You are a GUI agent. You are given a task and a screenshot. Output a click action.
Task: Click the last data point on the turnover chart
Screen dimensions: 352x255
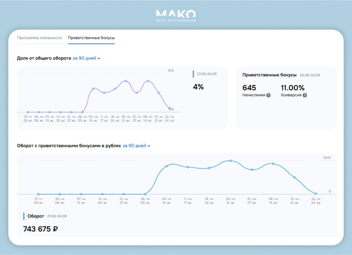click(x=316, y=194)
